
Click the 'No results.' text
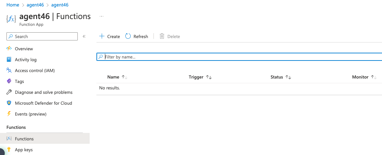[109, 88]
